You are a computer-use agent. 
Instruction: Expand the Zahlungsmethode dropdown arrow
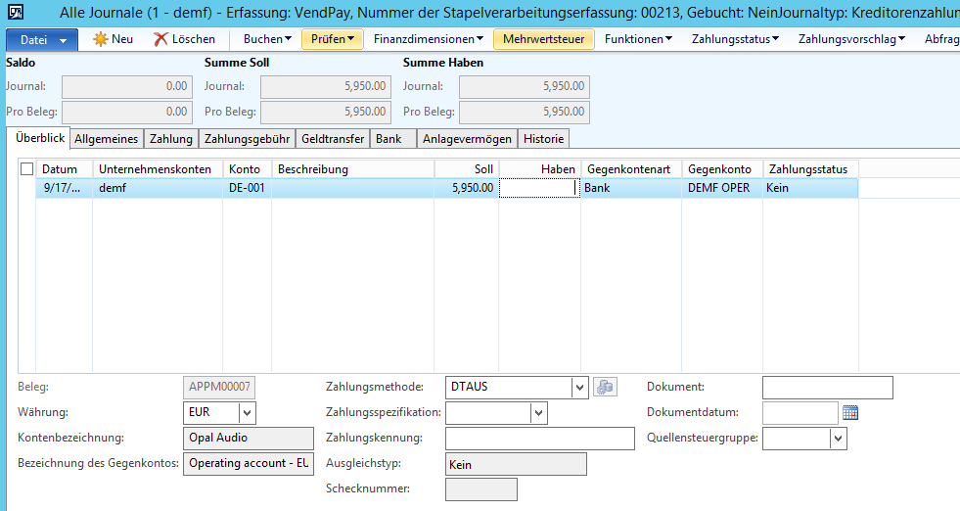[x=579, y=388]
